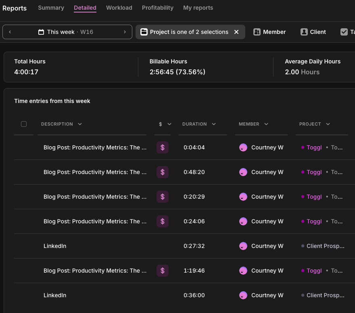Toggle billable icon on 1:19:46 entry
The image size is (355, 313).
(163, 271)
